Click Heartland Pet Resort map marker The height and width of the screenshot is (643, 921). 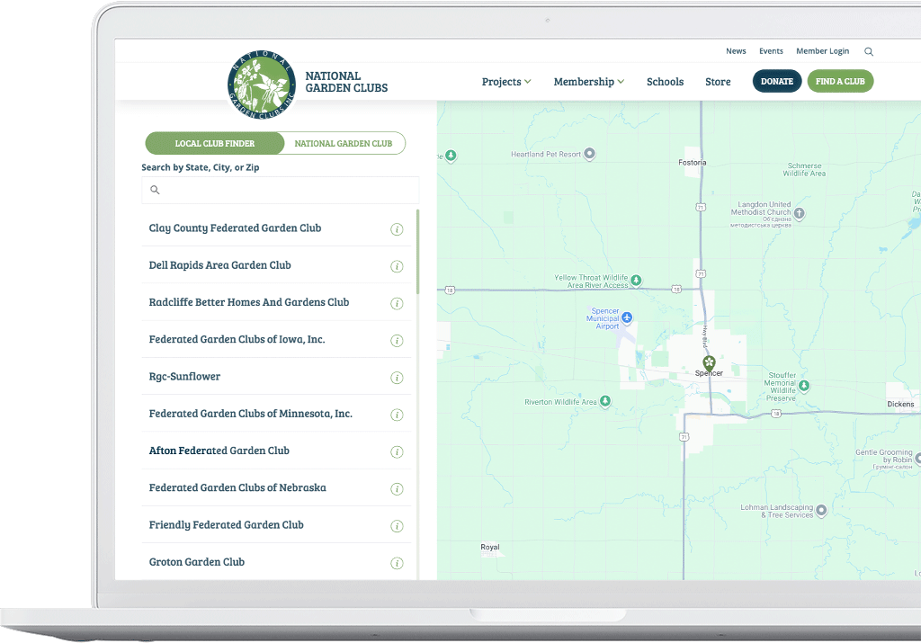tap(590, 155)
